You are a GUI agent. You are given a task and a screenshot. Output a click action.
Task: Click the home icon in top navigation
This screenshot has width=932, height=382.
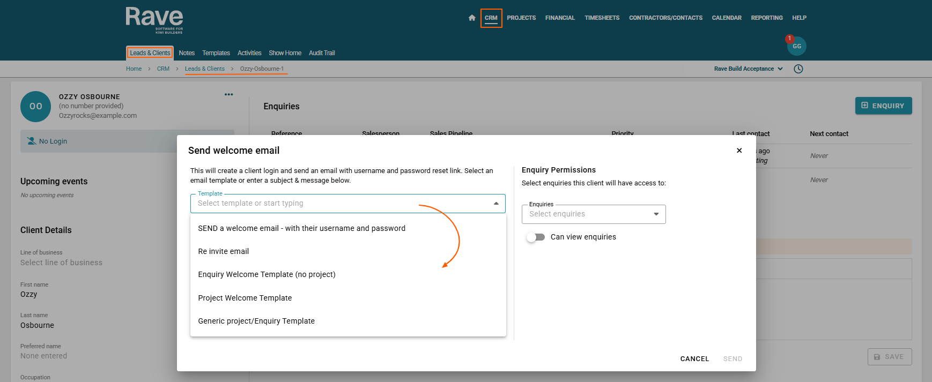tap(472, 18)
